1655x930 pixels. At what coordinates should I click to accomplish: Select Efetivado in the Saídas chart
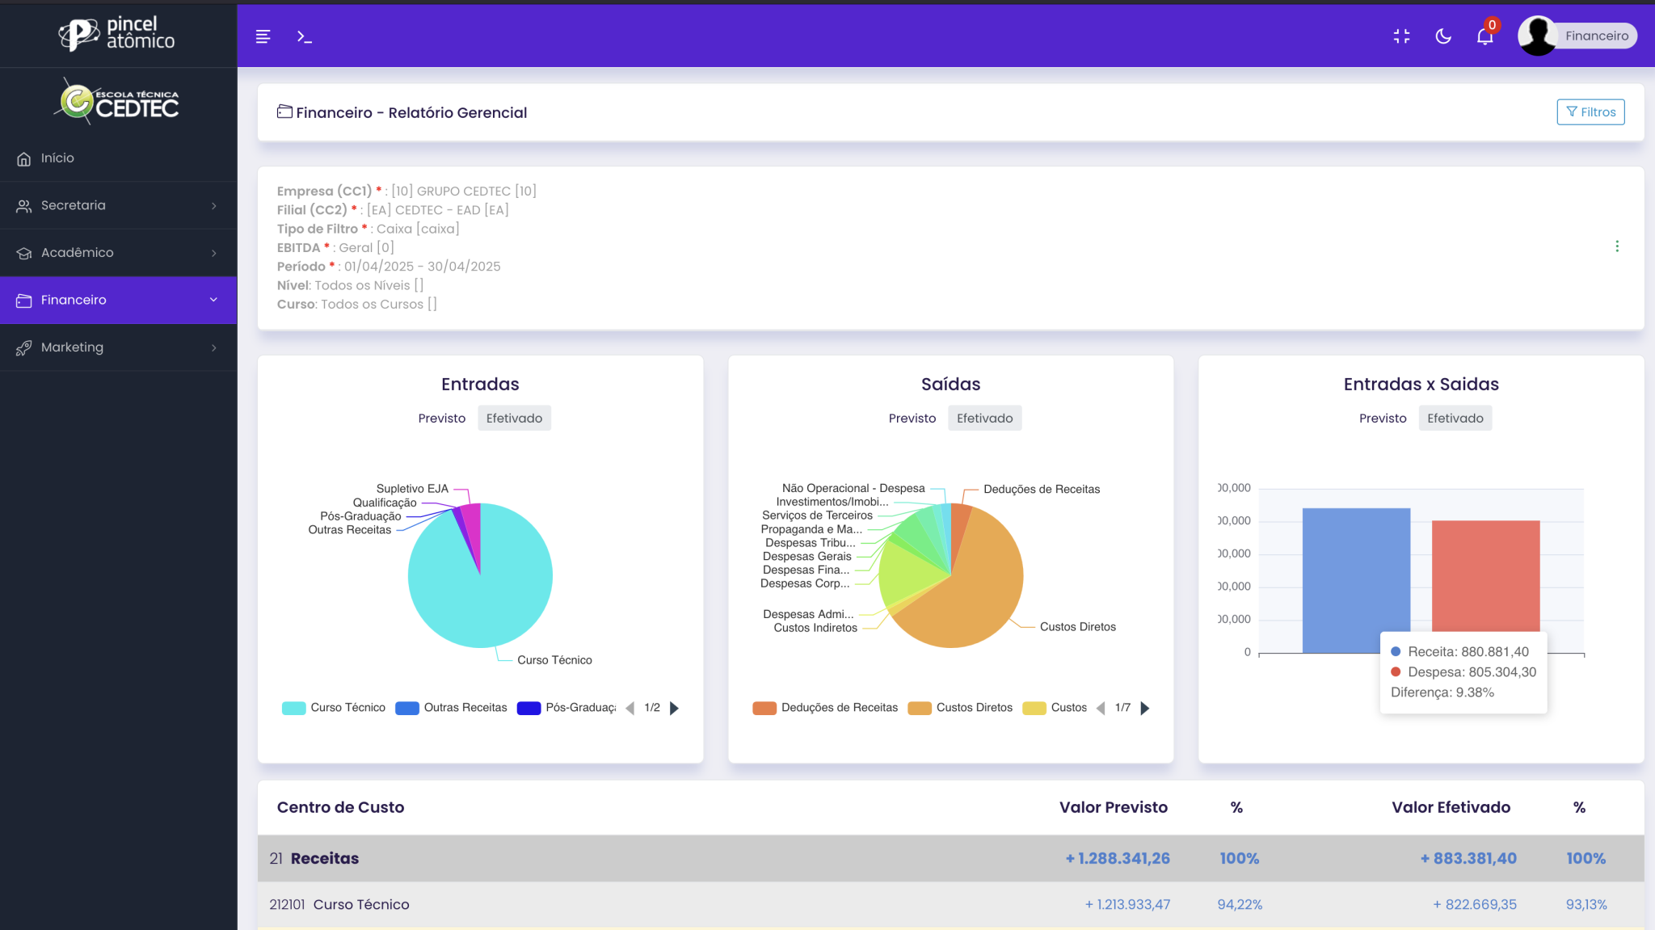983,419
